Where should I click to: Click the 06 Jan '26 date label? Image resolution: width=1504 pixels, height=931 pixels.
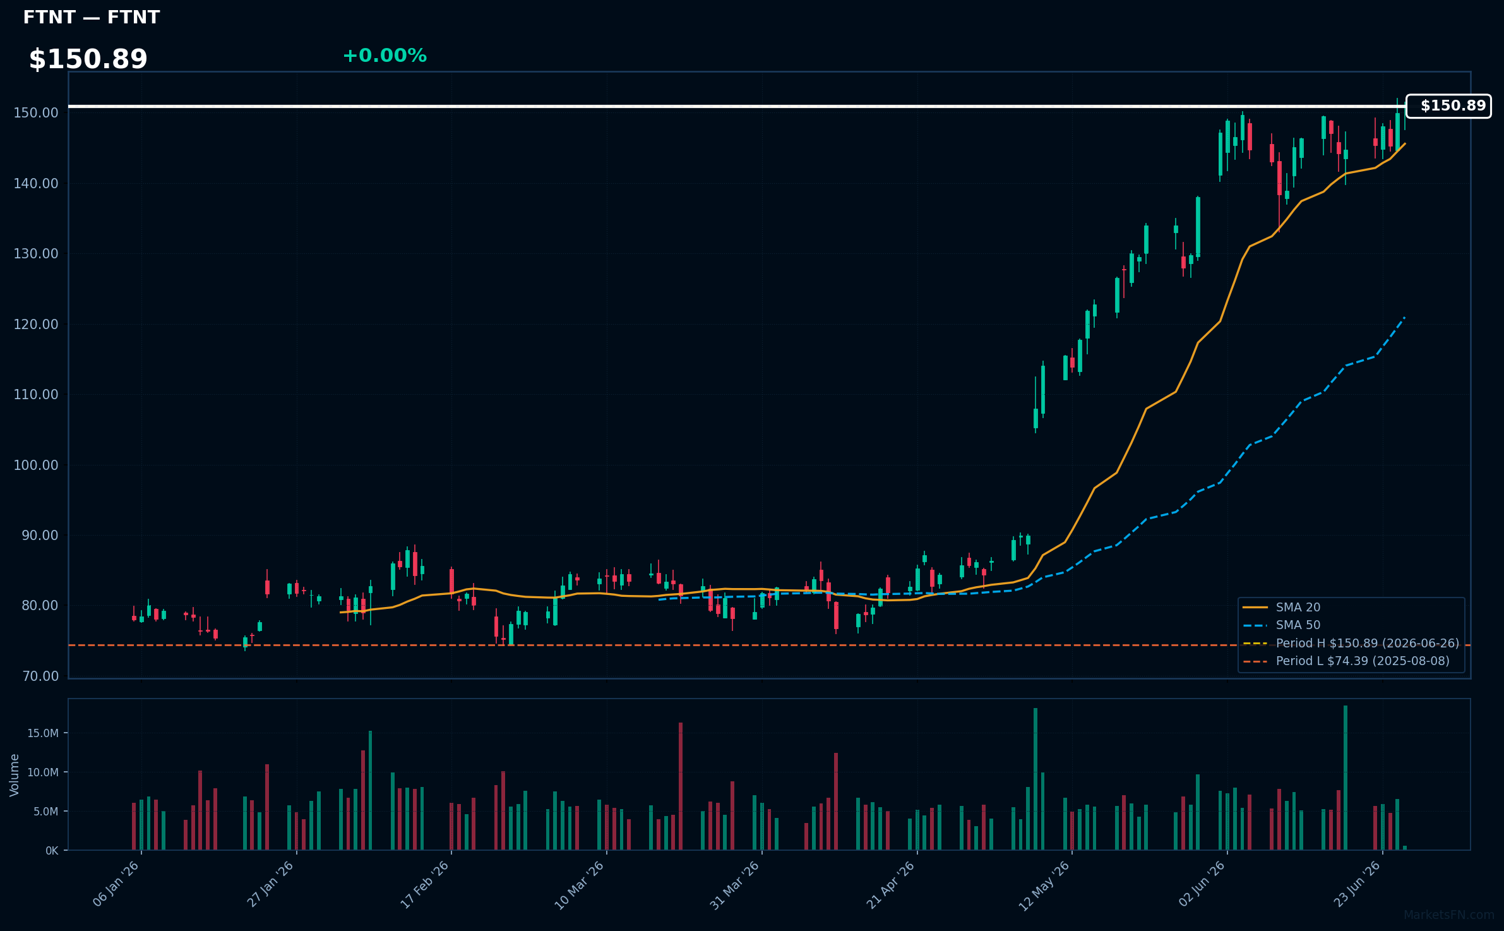pos(116,884)
